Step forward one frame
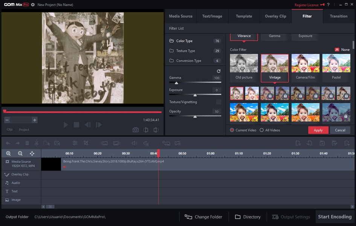This screenshot has width=356, height=226. (x=99, y=125)
